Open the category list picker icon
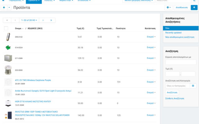The image size is (199, 124). [193, 86]
